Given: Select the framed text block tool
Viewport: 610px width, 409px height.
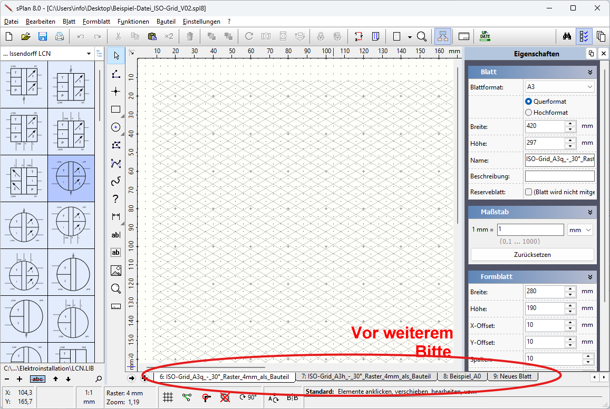Looking at the screenshot, I should 116,253.
